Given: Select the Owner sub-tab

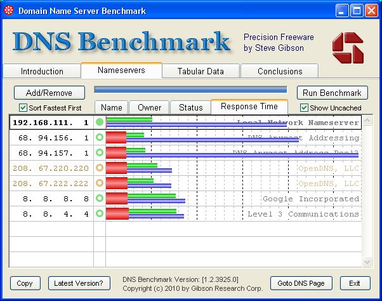Looking at the screenshot, I should tap(150, 108).
